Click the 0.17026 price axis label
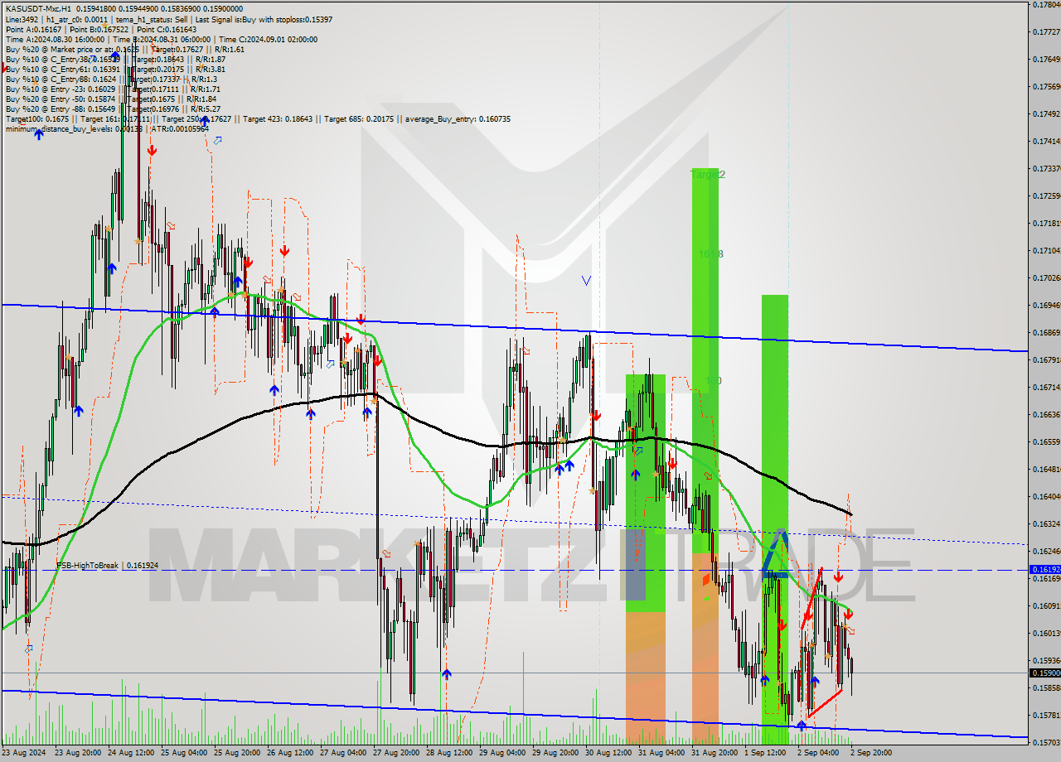1061x762 pixels. pos(1046,278)
